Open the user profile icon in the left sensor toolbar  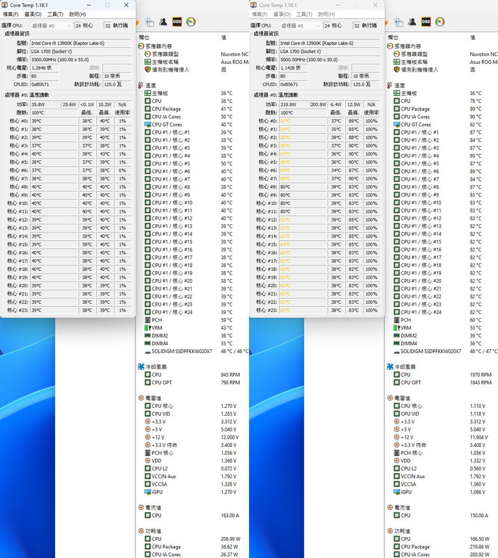(163, 22)
